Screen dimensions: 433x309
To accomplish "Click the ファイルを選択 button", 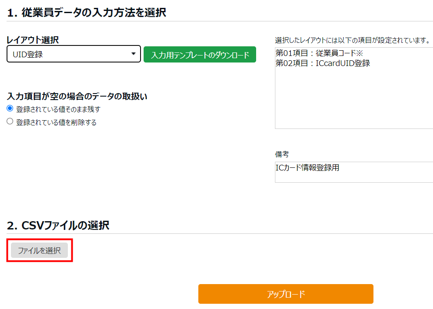I will pos(39,250).
